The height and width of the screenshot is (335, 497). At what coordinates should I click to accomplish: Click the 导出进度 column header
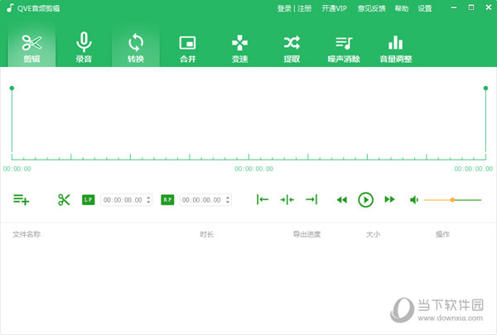tap(306, 234)
